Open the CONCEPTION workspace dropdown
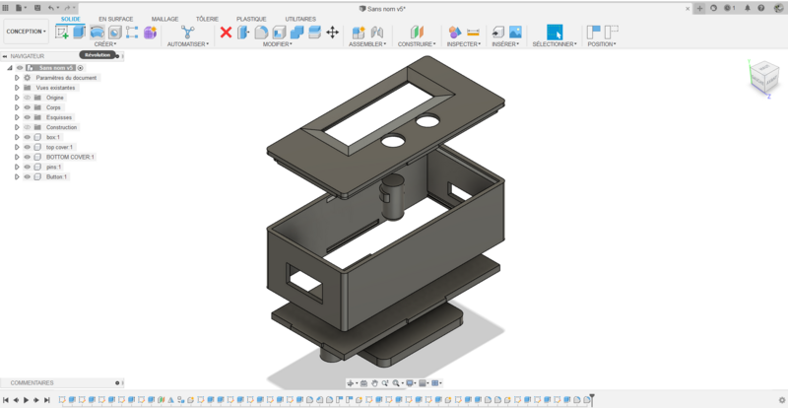 point(26,32)
